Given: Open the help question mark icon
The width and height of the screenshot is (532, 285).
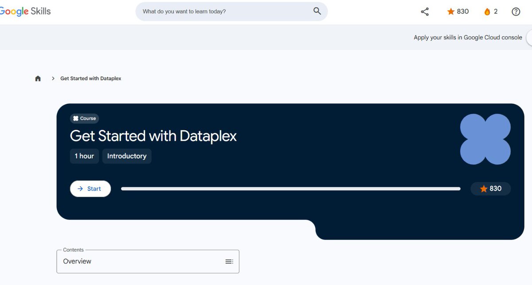Looking at the screenshot, I should [x=516, y=12].
